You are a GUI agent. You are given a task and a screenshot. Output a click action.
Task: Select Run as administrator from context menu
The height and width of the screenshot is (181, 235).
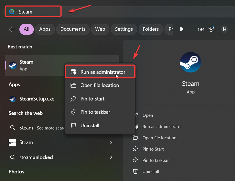103,72
